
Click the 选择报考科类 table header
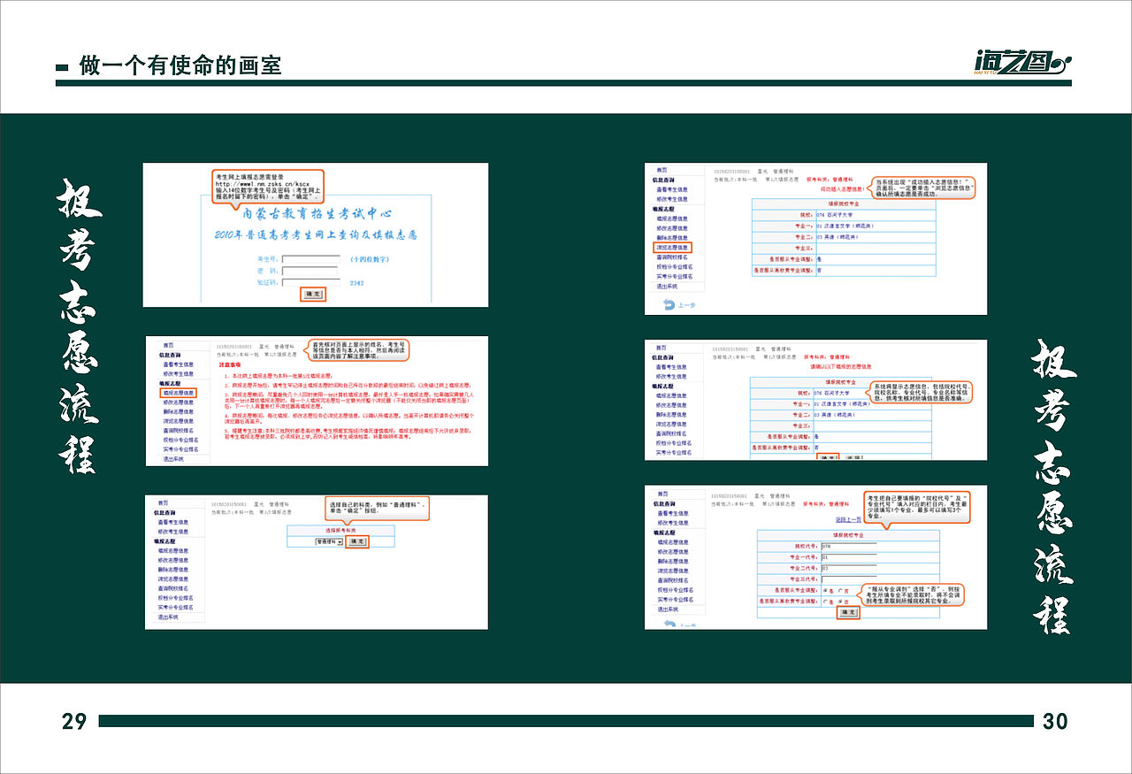pyautogui.click(x=340, y=530)
